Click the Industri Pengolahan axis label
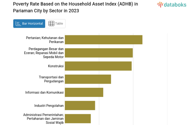The height and width of the screenshot is (125, 189). pos(49,106)
